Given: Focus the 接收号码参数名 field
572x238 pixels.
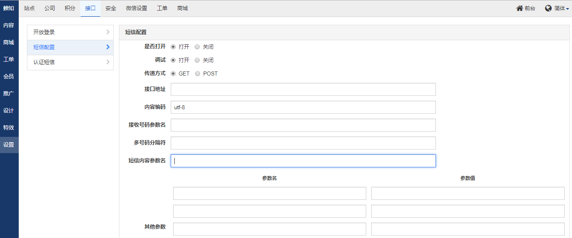Looking at the screenshot, I should (x=303, y=125).
